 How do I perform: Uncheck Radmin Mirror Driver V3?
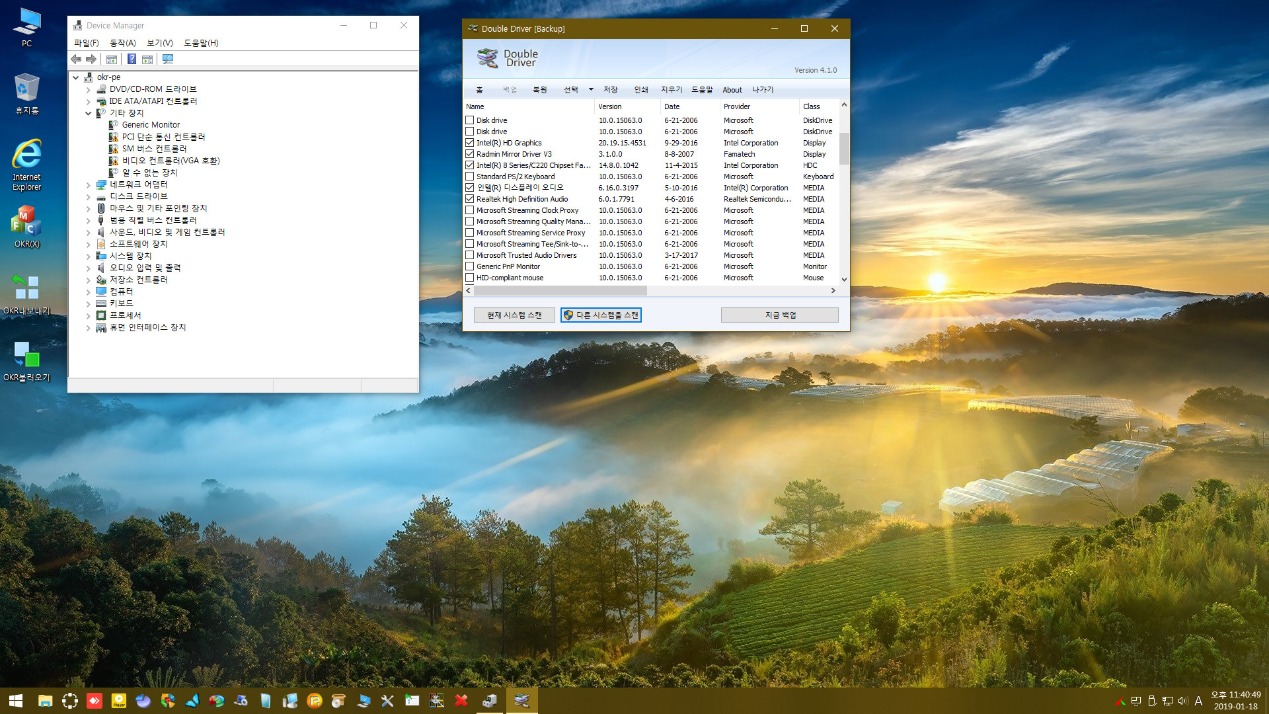tap(469, 154)
